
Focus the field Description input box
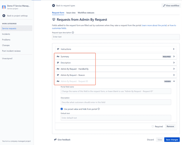tap(116, 102)
